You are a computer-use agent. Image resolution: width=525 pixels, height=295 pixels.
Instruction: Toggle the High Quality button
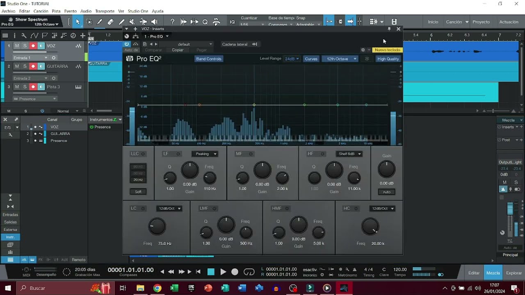[388, 59]
